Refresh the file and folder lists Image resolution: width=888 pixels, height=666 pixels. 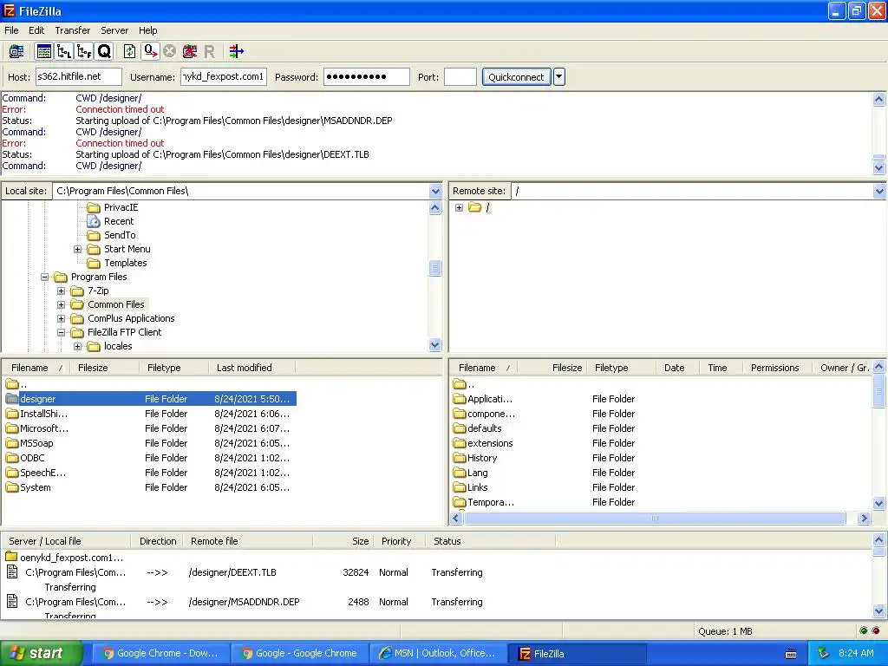(x=130, y=51)
